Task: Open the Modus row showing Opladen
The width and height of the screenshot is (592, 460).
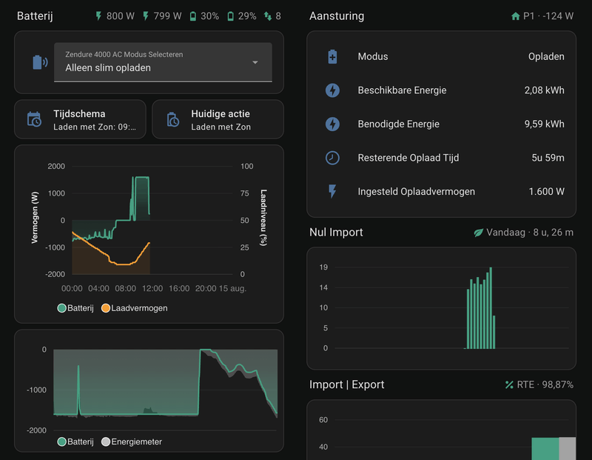Action: tap(441, 57)
